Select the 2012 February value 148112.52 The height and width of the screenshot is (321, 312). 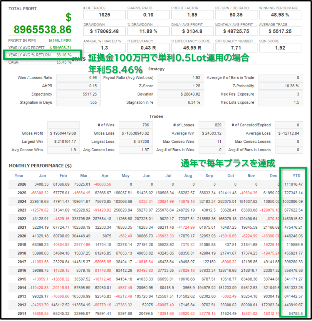(60, 305)
